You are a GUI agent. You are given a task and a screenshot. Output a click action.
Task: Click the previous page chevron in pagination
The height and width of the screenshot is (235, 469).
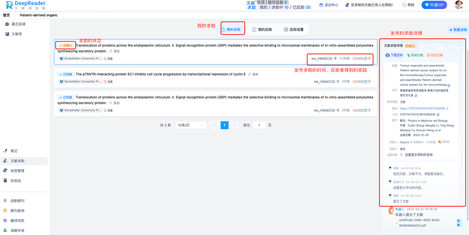pyautogui.click(x=214, y=125)
